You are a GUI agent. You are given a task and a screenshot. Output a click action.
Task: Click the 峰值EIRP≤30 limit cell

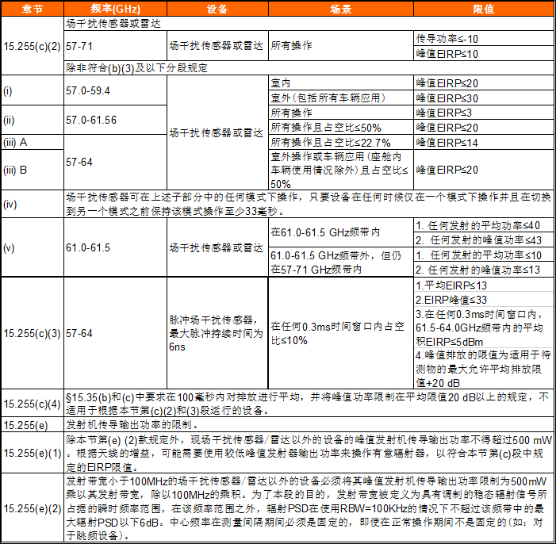pyautogui.click(x=483, y=98)
